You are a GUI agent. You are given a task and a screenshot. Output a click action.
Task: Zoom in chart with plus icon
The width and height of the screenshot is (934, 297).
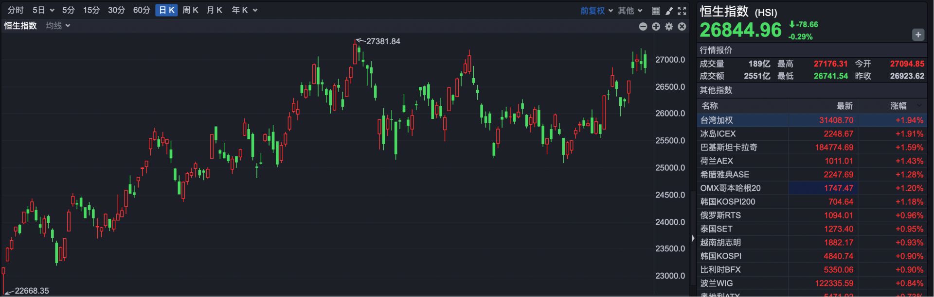[656, 27]
